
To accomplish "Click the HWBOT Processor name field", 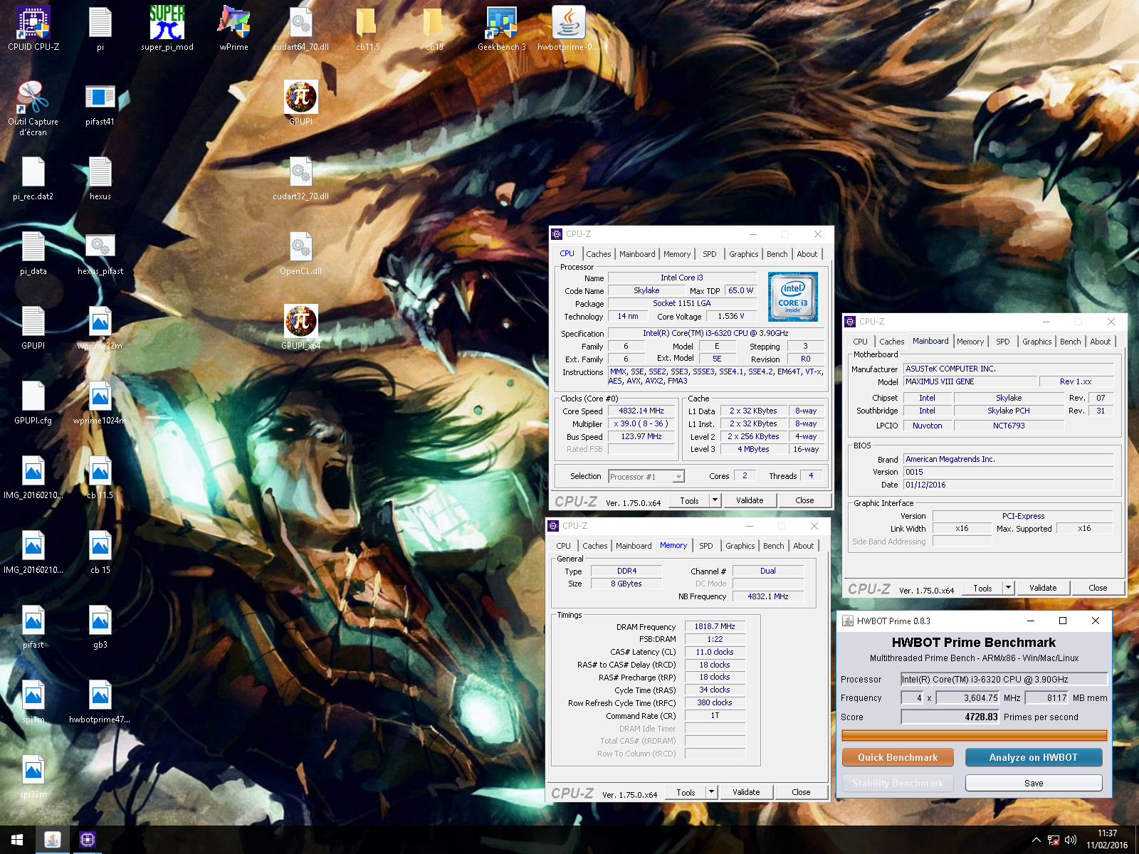I will pos(1004,679).
